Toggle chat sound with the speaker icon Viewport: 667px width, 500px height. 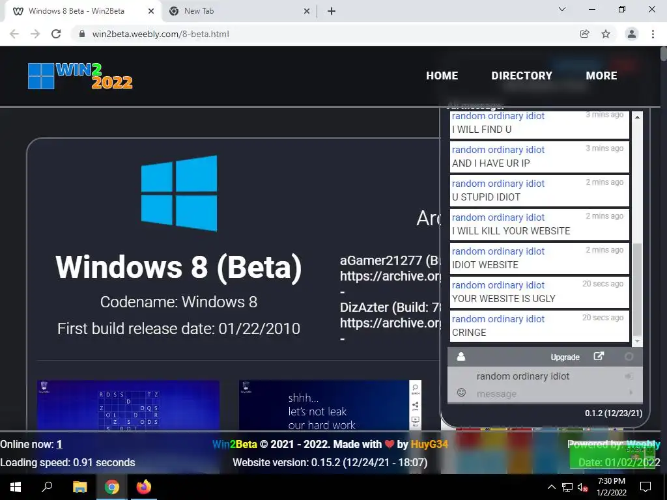tap(629, 376)
